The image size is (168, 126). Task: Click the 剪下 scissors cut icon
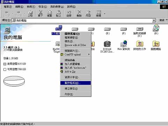[41, 14]
